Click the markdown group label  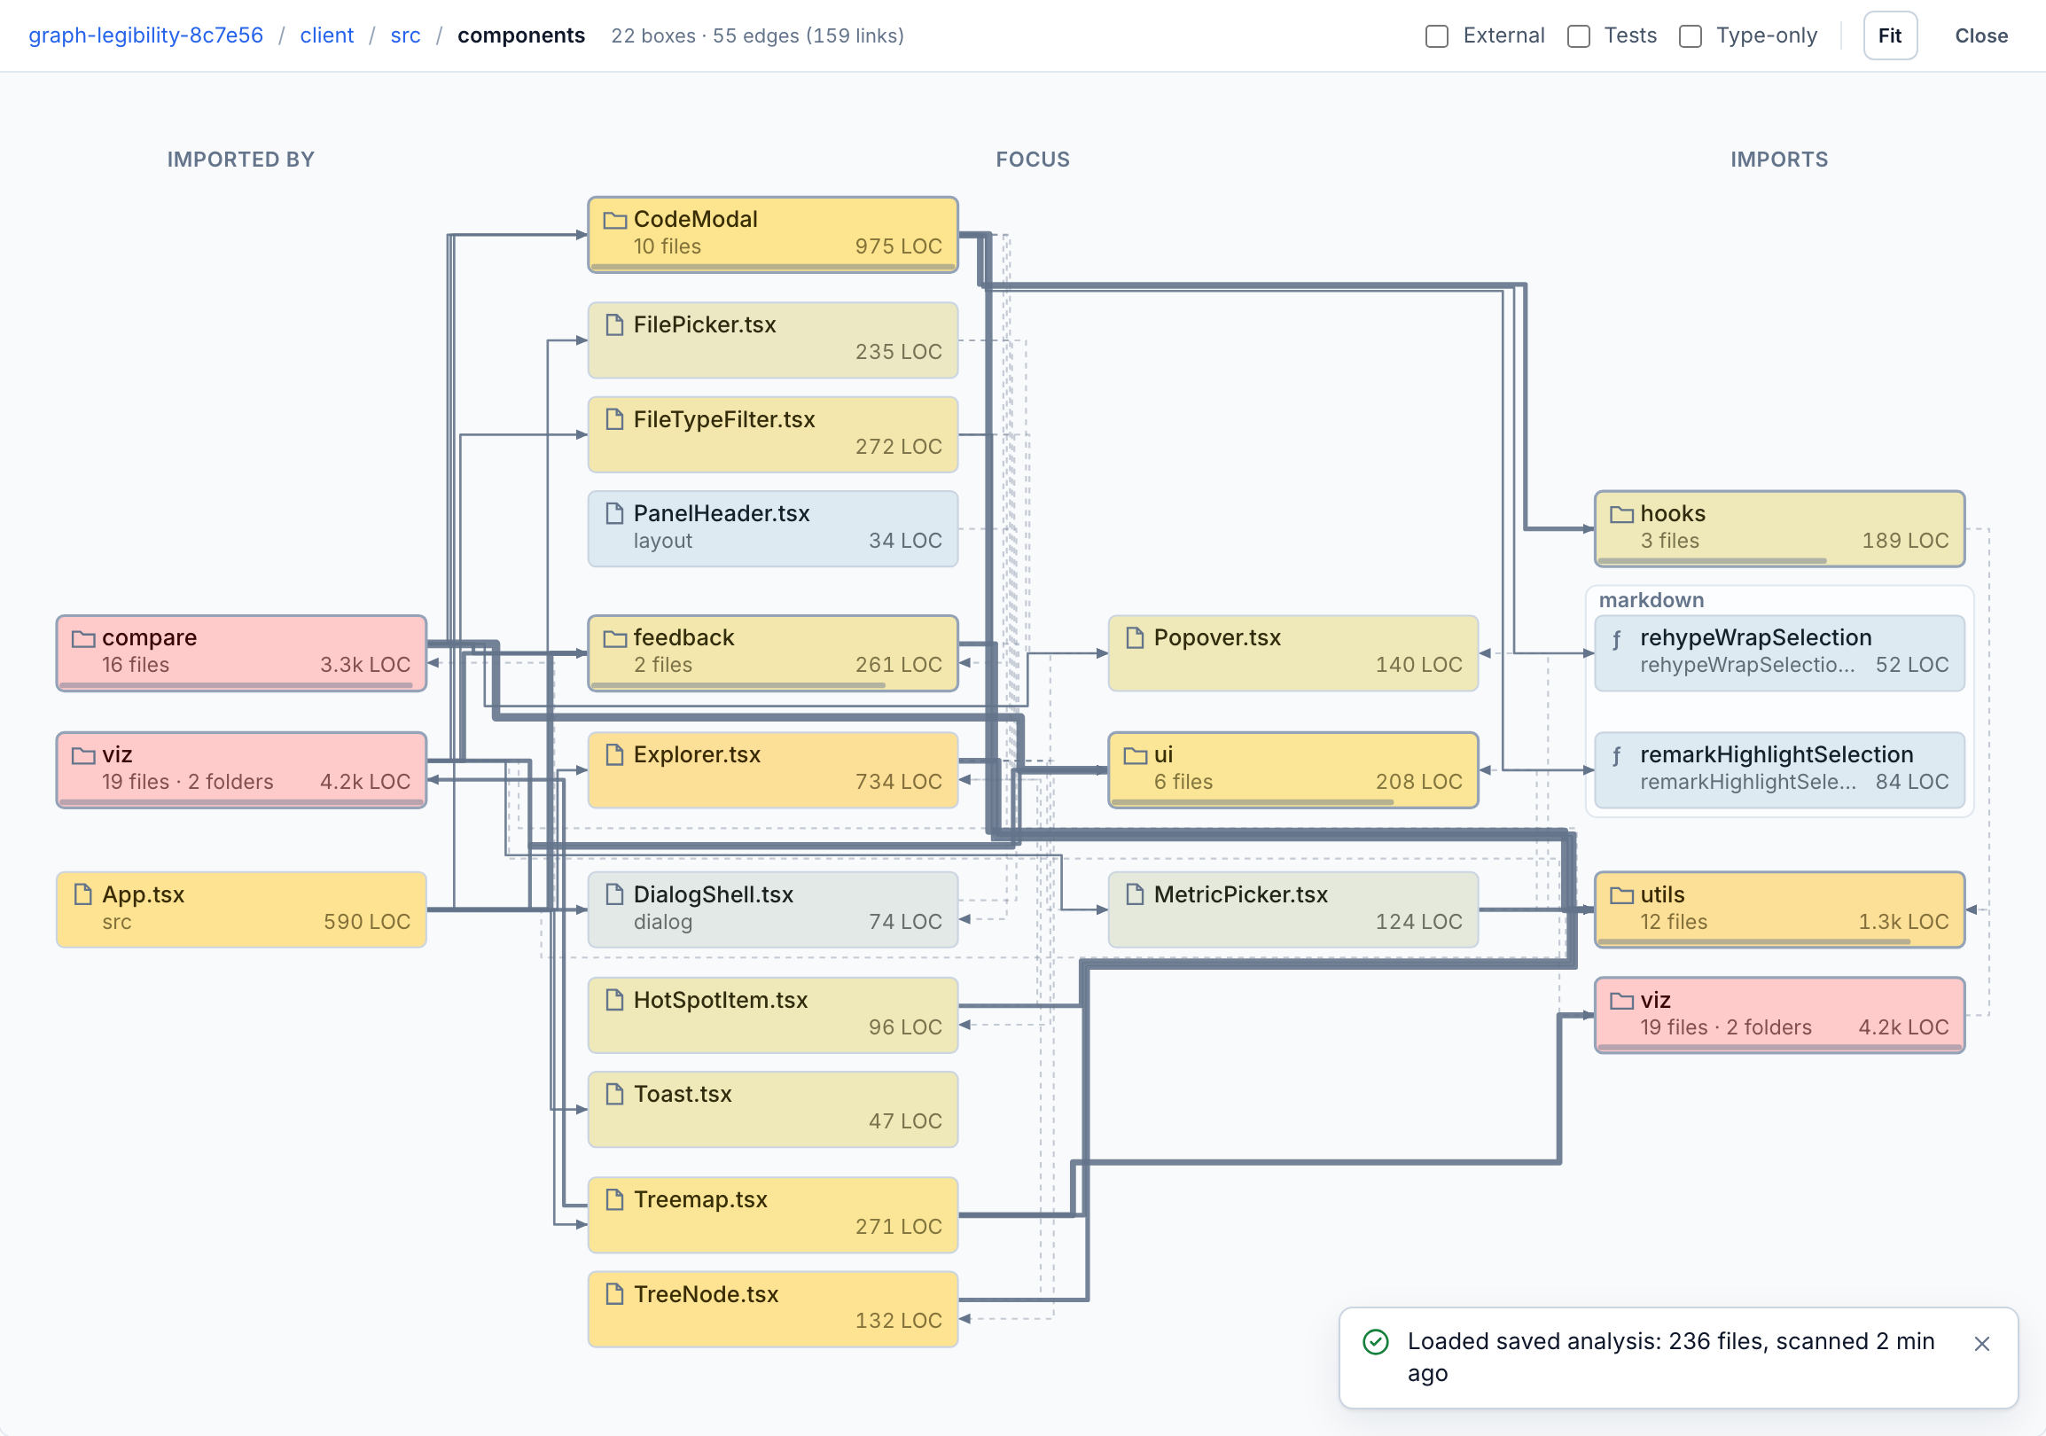click(1652, 600)
